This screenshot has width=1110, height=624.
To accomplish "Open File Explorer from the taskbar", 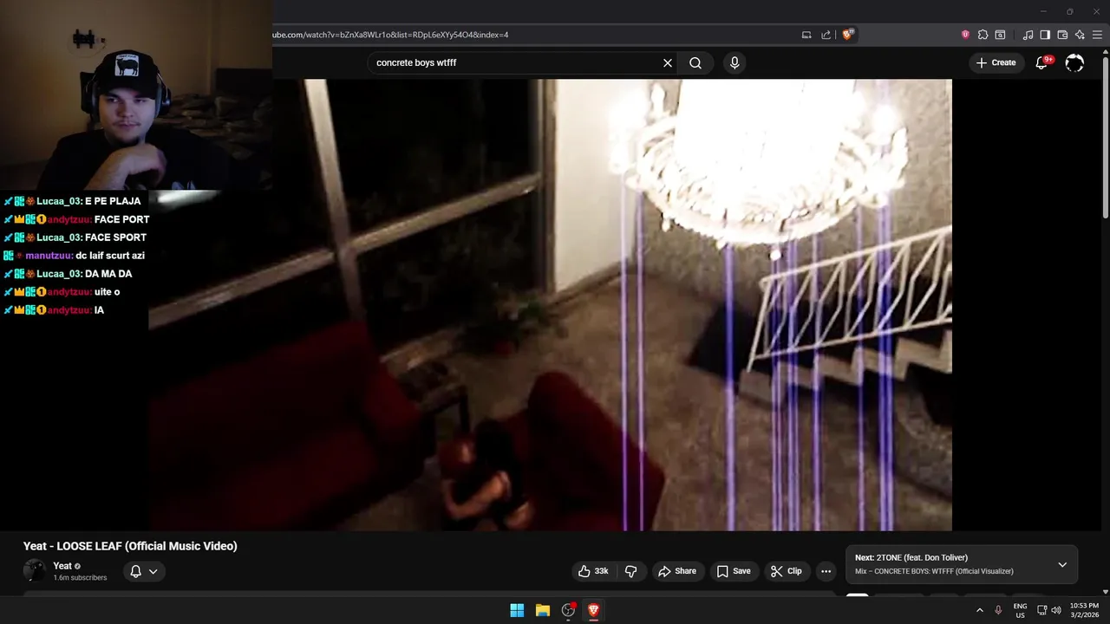I will click(x=543, y=610).
